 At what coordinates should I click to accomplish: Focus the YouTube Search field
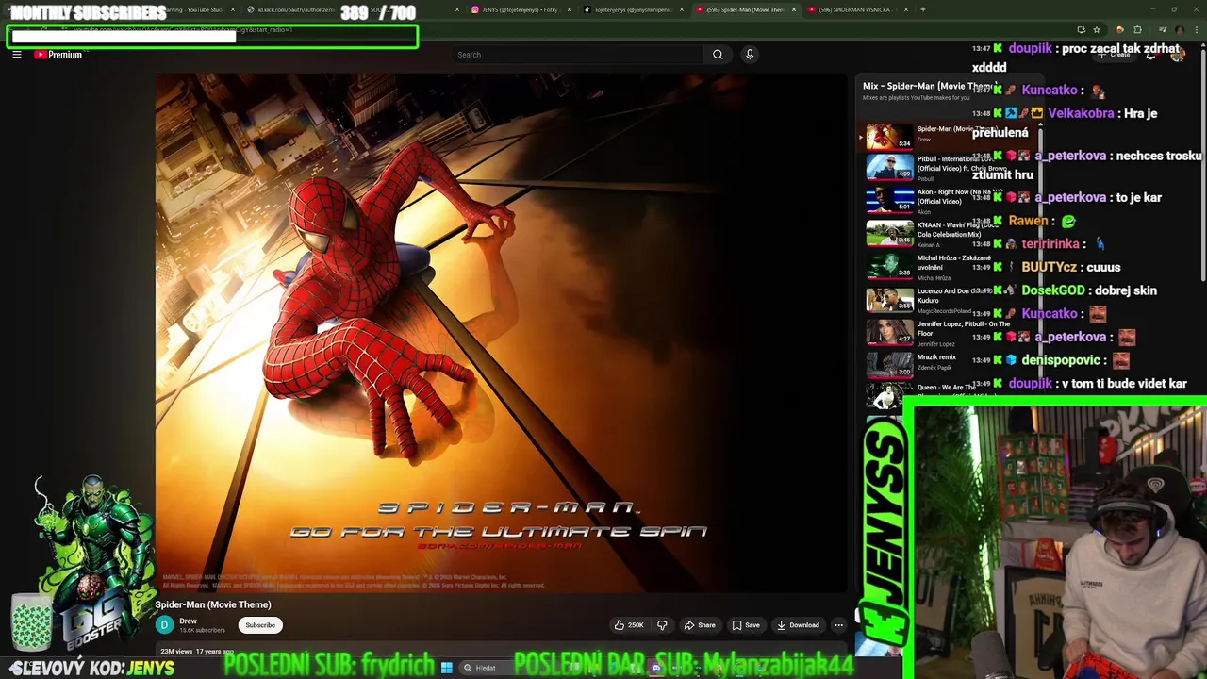(x=577, y=55)
